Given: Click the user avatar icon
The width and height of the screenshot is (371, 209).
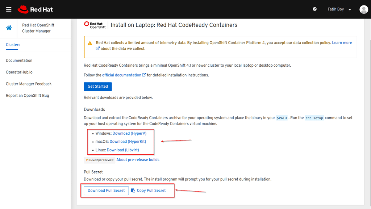Looking at the screenshot, I should (x=364, y=9).
